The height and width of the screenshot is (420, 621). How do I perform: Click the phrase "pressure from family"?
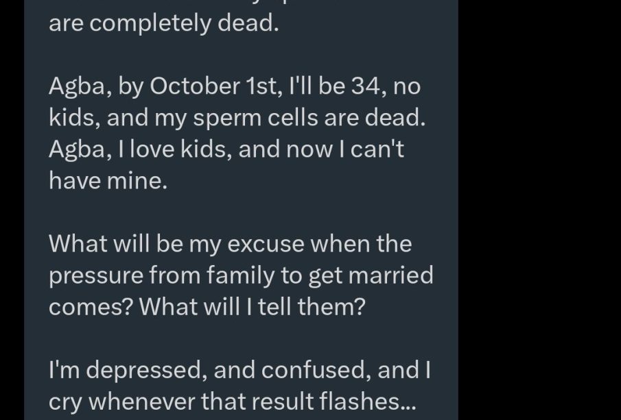(161, 275)
